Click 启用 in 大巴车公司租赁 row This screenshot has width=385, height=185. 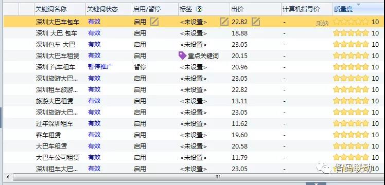(x=139, y=157)
